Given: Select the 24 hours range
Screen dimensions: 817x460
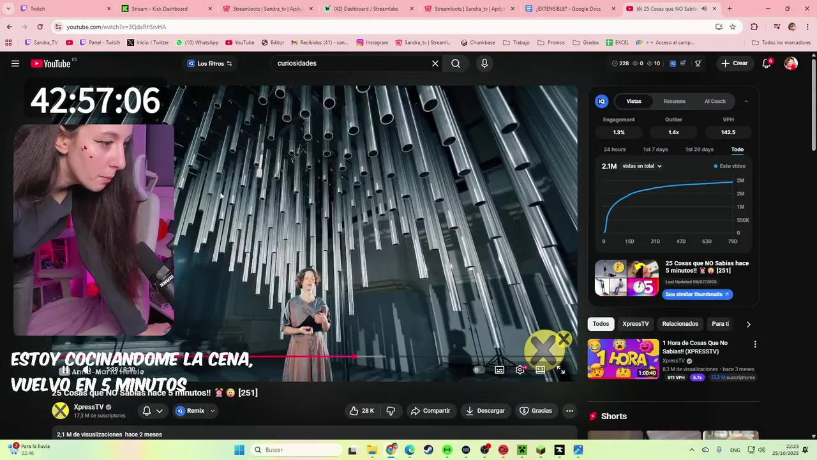Looking at the screenshot, I should pos(615,149).
